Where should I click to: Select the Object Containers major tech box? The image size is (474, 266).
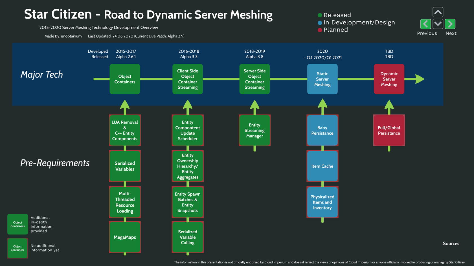tap(125, 79)
